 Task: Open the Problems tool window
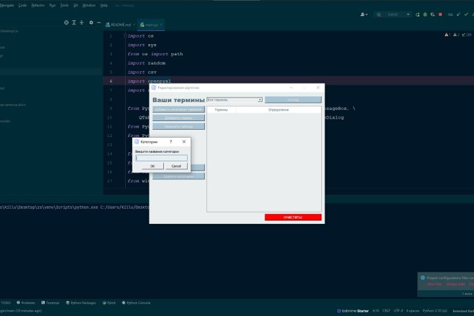point(26,303)
